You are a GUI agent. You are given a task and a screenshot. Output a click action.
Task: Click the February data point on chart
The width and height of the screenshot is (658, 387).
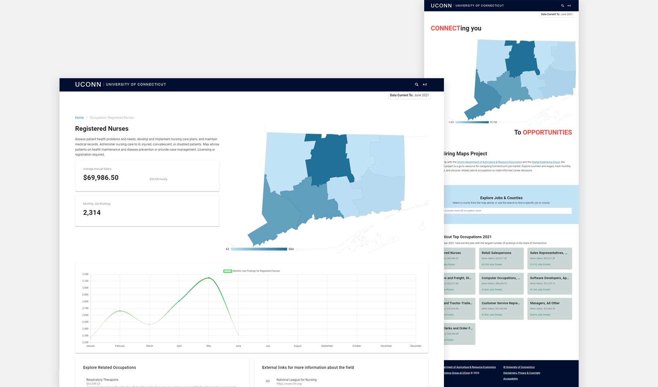pos(120,311)
